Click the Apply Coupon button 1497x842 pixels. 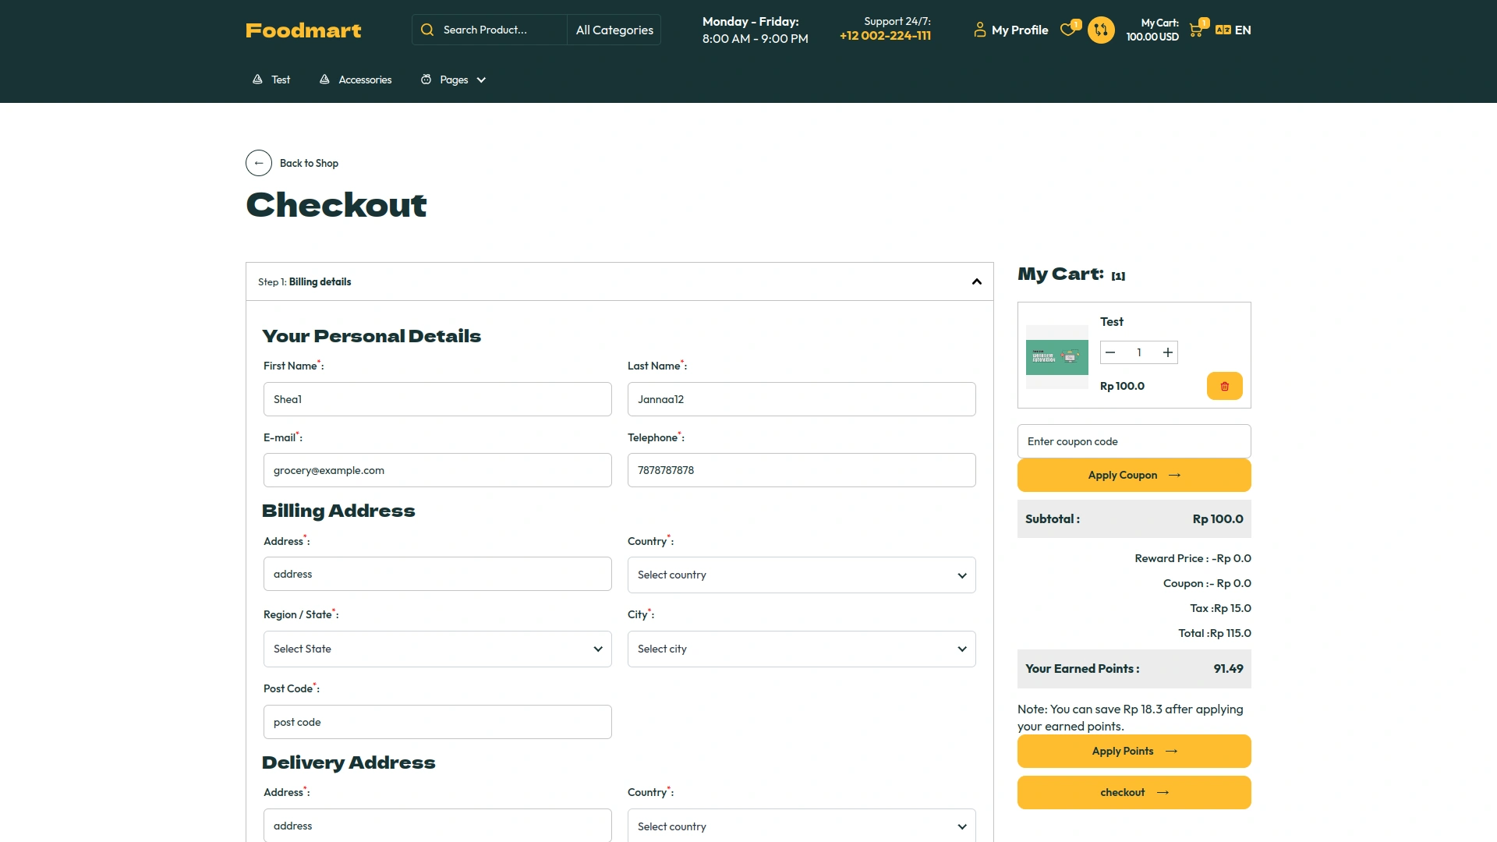coord(1134,476)
